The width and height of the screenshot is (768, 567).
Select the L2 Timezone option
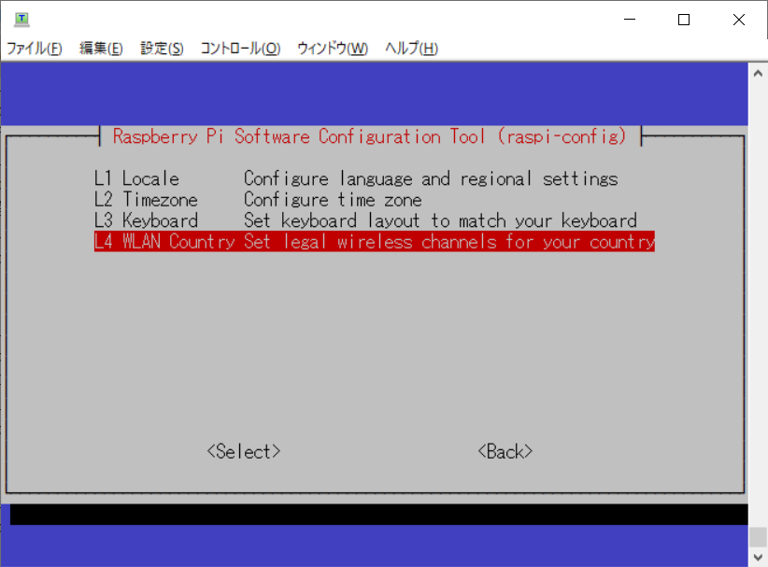pos(258,200)
